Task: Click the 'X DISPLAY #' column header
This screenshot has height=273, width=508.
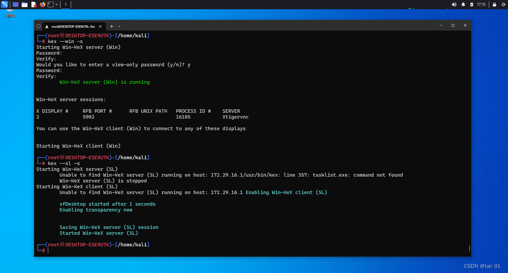Action: 52,111
